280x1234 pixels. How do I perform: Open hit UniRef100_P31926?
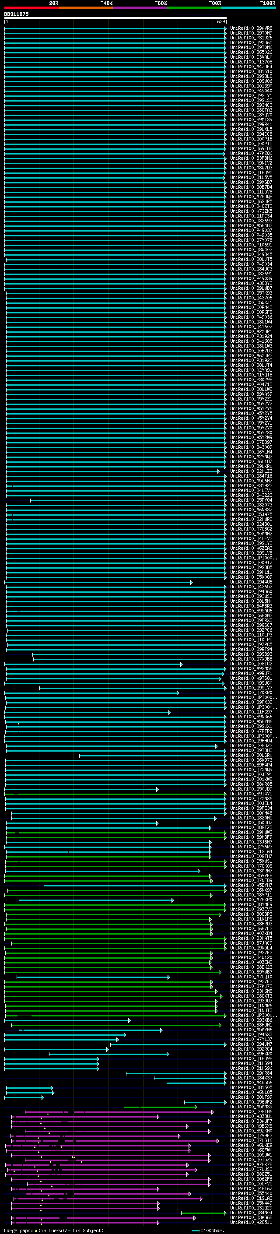click(251, 38)
